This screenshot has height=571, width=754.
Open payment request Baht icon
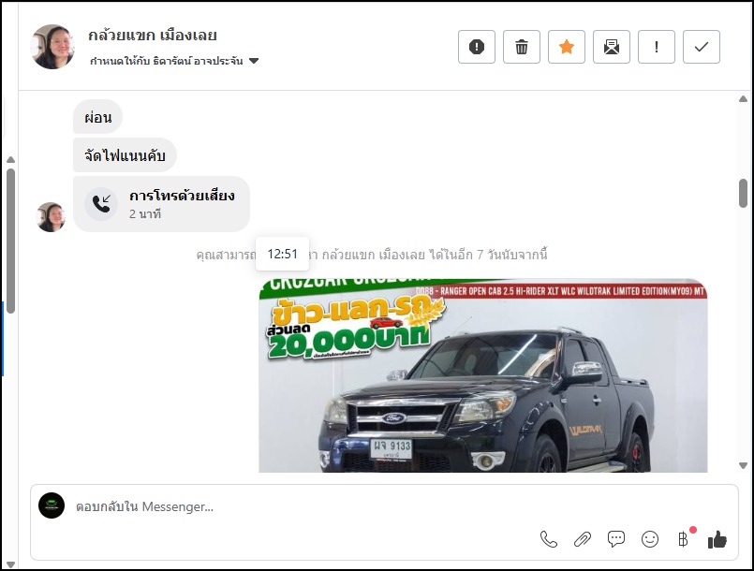684,538
